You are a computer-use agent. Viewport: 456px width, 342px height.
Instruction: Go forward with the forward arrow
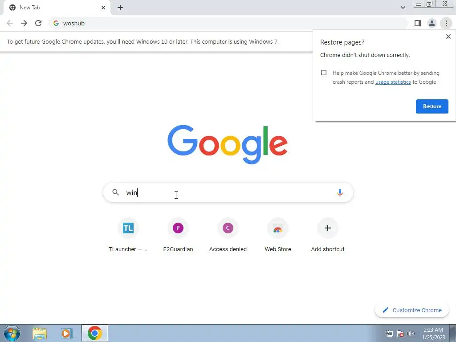[24, 23]
